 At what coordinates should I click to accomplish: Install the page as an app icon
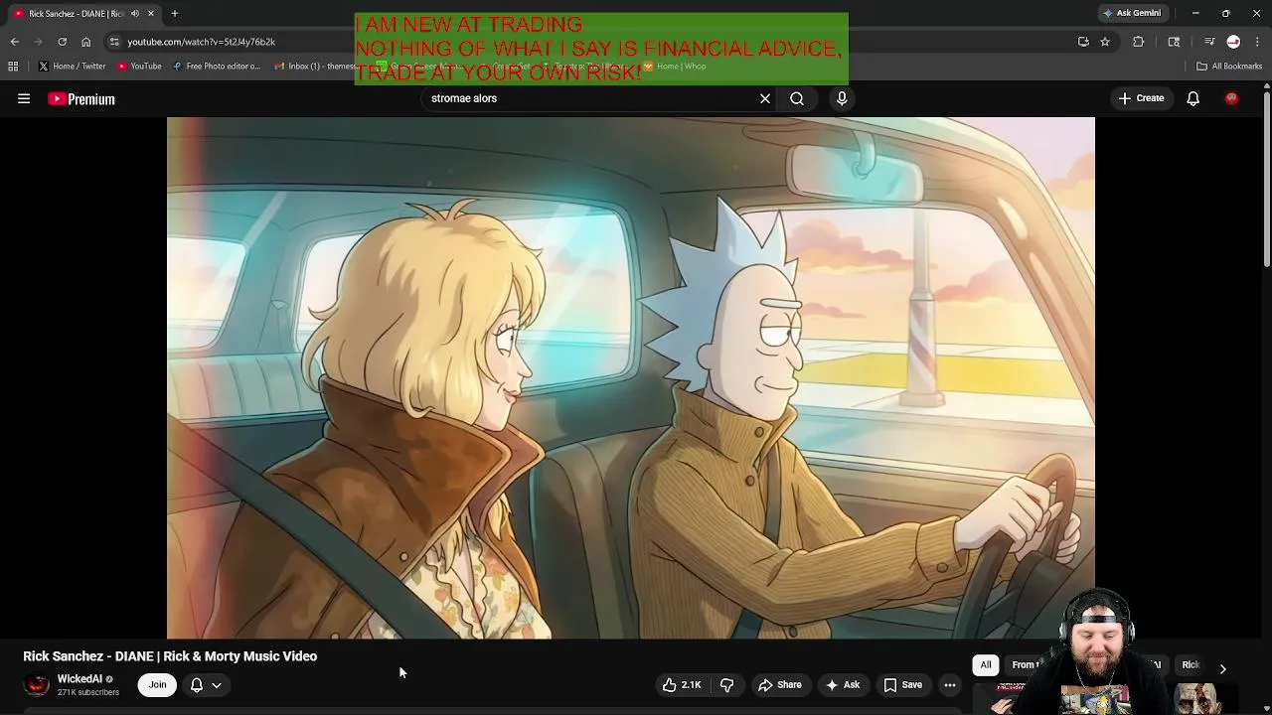[x=1083, y=42]
